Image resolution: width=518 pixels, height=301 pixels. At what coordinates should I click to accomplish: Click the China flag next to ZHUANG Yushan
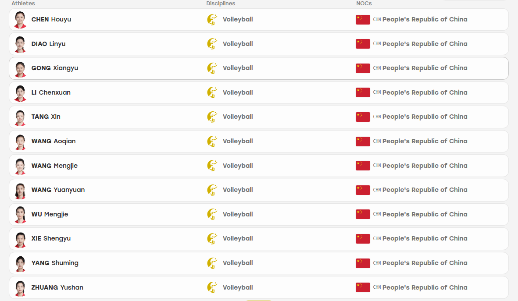click(363, 287)
